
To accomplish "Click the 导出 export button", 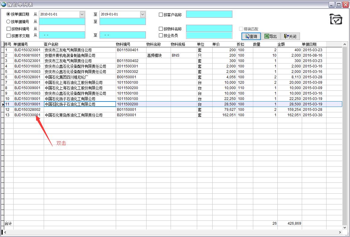I will [x=270, y=36].
